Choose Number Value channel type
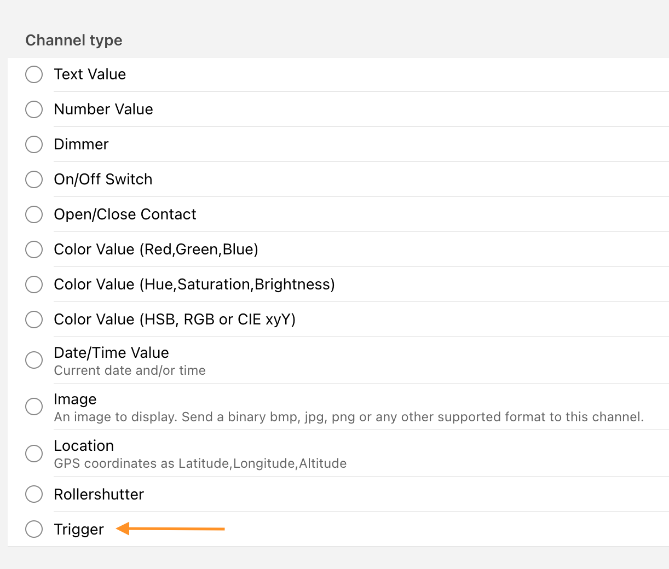 (x=34, y=109)
